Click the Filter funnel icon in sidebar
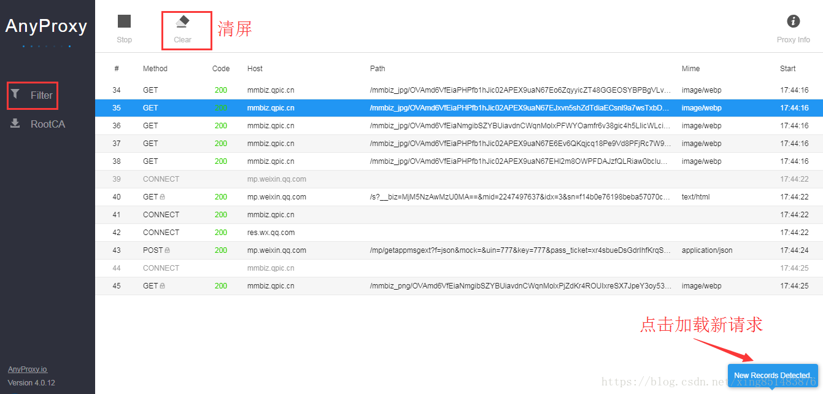 click(x=15, y=94)
